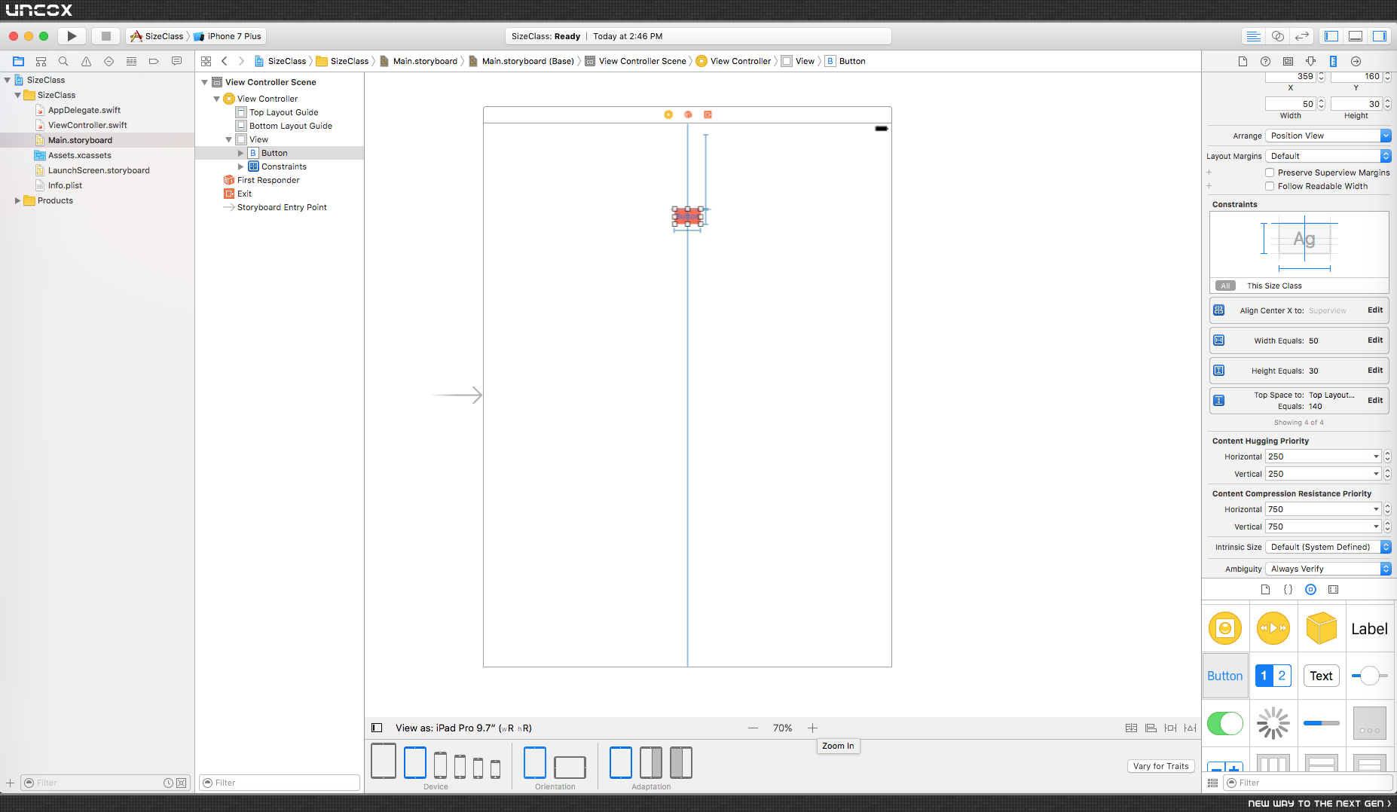Show only This Size Class constraints
The width and height of the screenshot is (1397, 812).
click(1274, 285)
